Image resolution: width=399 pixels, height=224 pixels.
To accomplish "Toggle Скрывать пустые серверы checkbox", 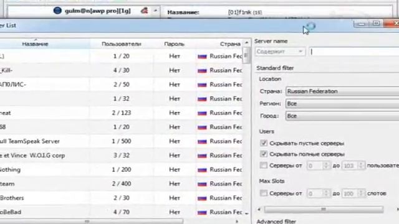I will [264, 143].
